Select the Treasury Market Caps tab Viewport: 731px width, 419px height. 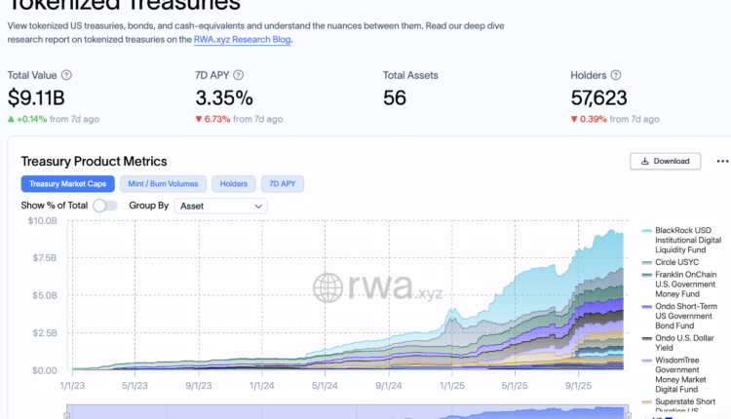67,183
